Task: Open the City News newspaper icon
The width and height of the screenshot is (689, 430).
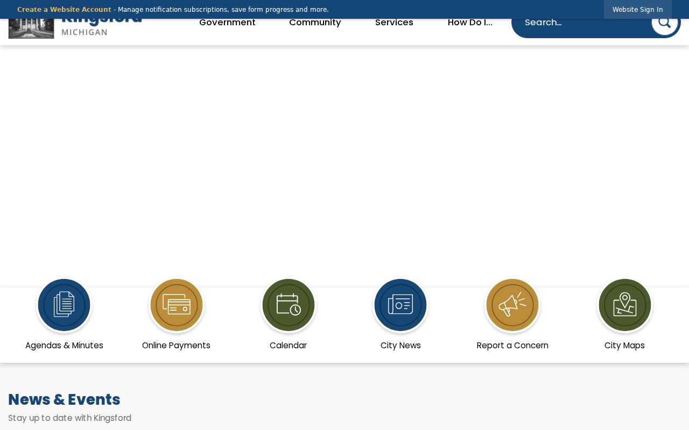Action: point(400,305)
